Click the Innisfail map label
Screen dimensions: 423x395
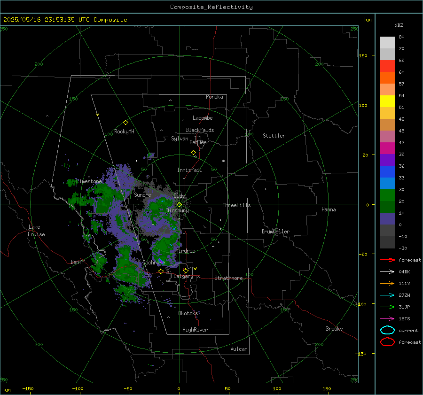(x=189, y=170)
